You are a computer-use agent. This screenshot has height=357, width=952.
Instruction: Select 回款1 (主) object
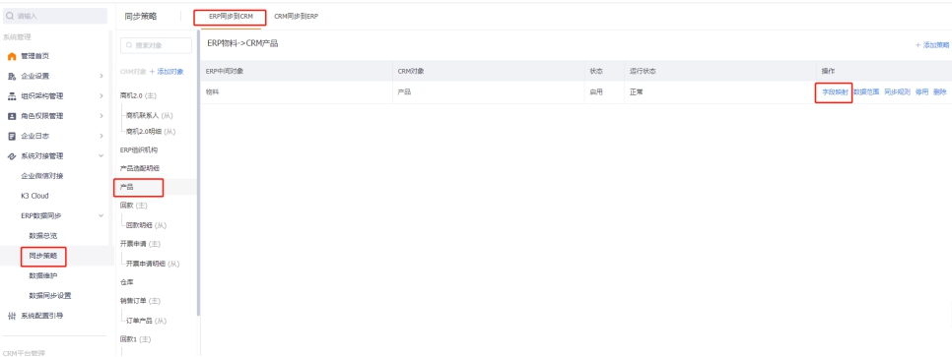[x=135, y=339]
